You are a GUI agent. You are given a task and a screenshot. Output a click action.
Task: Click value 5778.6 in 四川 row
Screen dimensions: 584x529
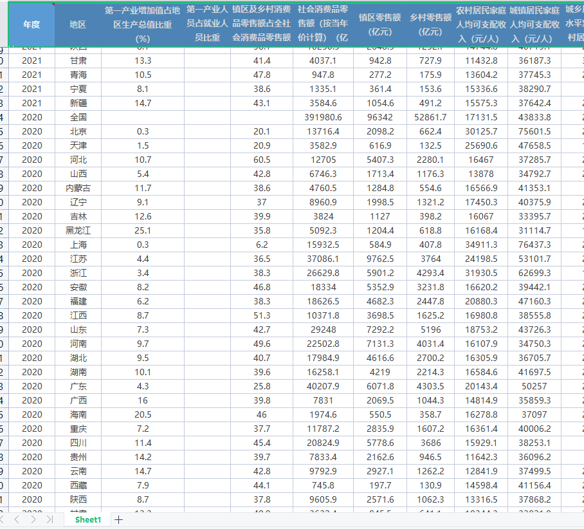[380, 443]
